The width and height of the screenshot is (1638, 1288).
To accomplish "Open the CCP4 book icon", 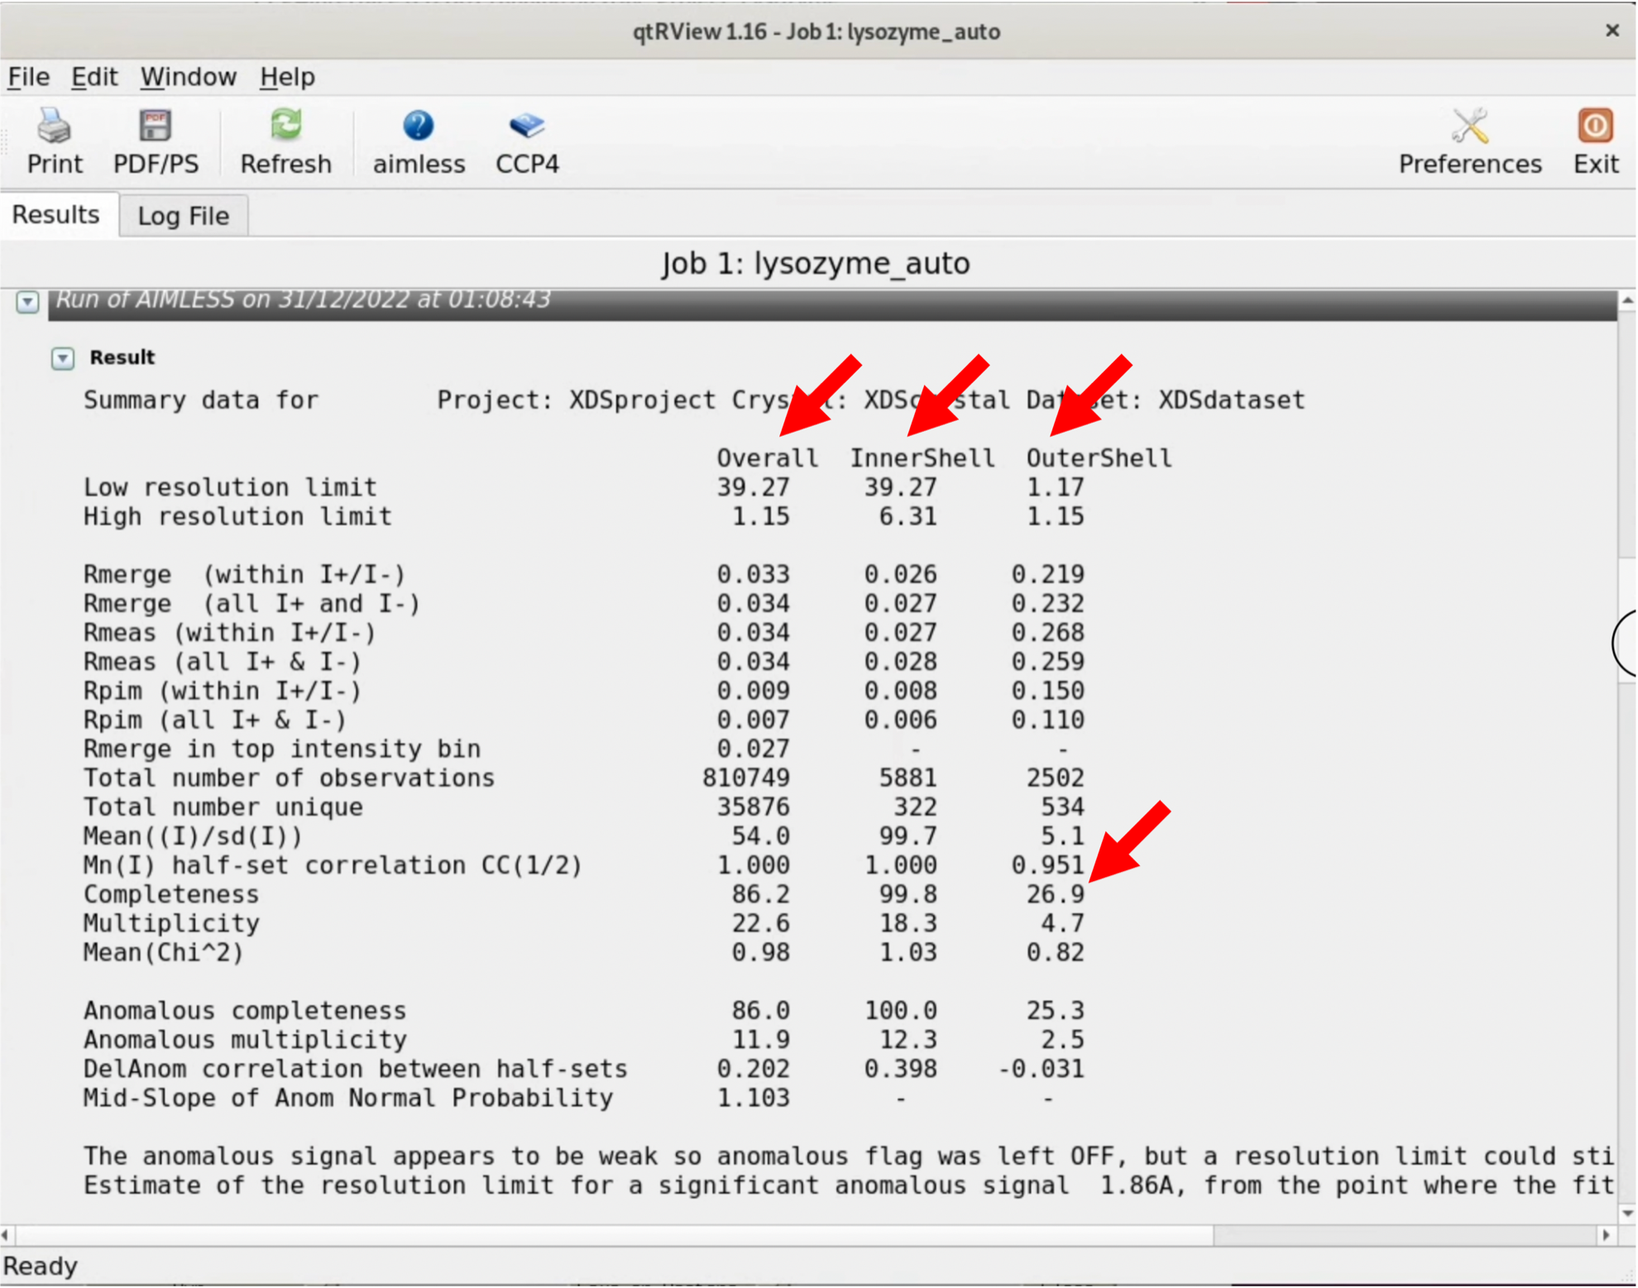I will (x=526, y=127).
